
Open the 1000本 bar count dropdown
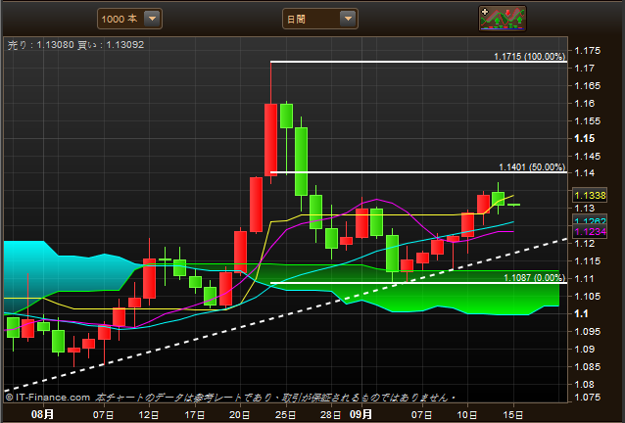point(129,19)
